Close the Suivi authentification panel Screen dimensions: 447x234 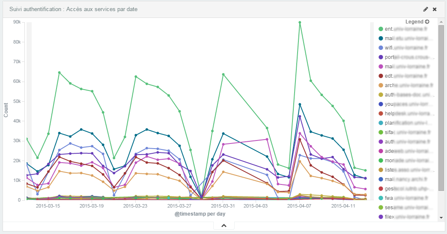click(435, 9)
